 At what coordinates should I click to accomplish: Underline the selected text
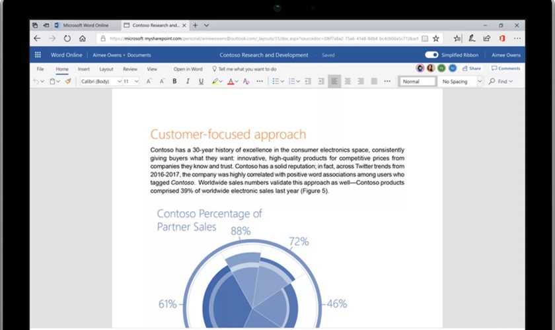(x=200, y=81)
